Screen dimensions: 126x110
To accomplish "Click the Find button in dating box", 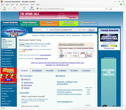I will coord(89,56).
